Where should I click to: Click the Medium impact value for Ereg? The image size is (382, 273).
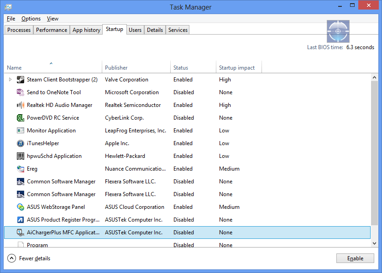229,169
